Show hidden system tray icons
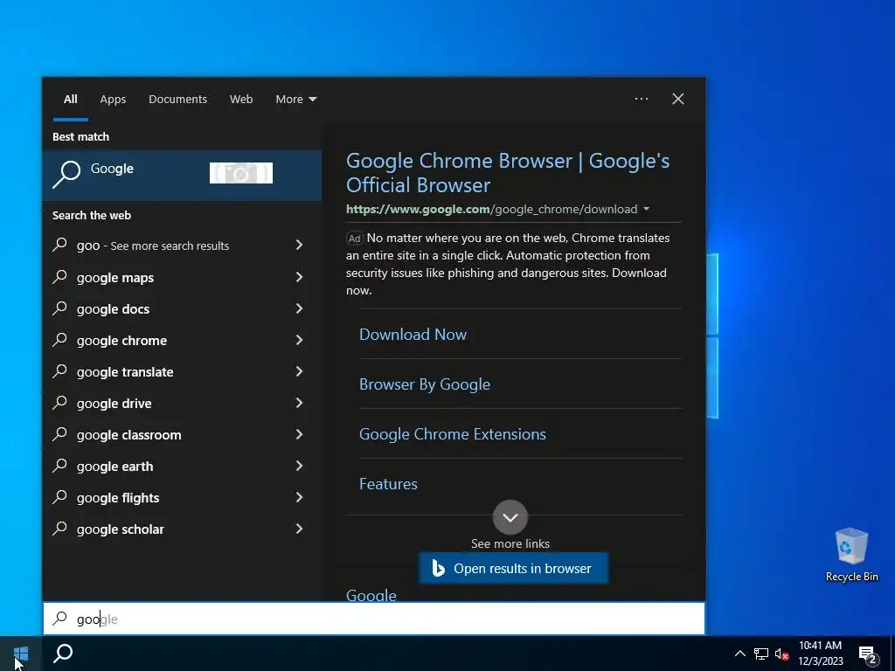Image resolution: width=895 pixels, height=671 pixels. click(x=739, y=654)
